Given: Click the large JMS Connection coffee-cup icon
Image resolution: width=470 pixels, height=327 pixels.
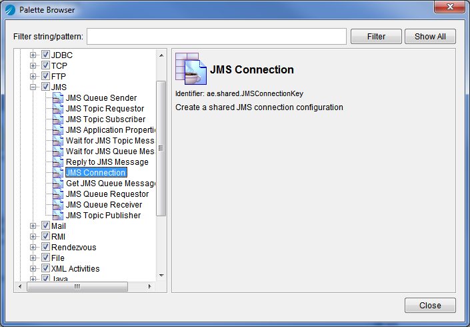Looking at the screenshot, I should click(x=191, y=69).
